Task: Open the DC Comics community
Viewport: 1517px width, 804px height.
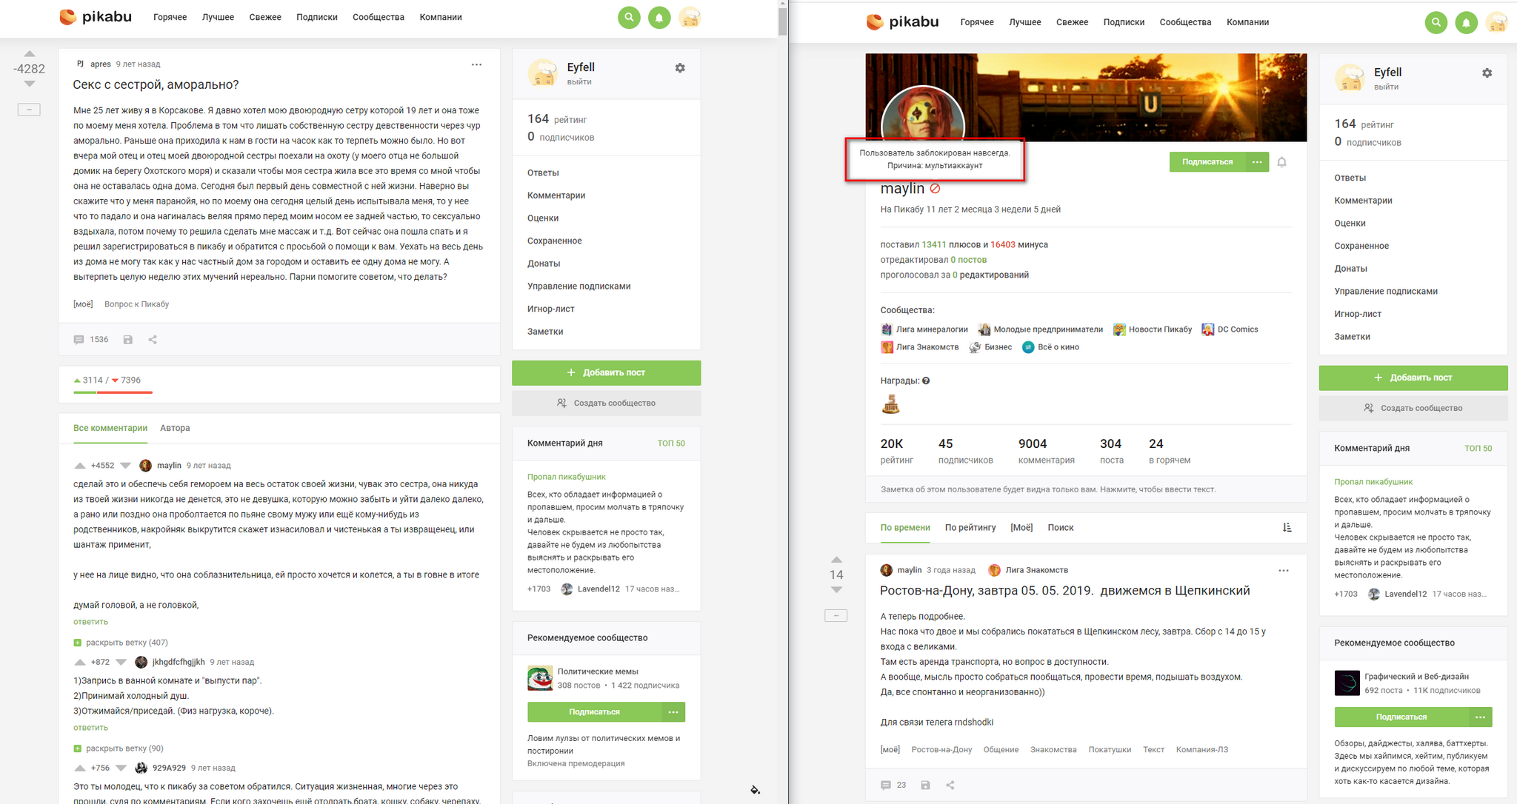Action: 1230,329
